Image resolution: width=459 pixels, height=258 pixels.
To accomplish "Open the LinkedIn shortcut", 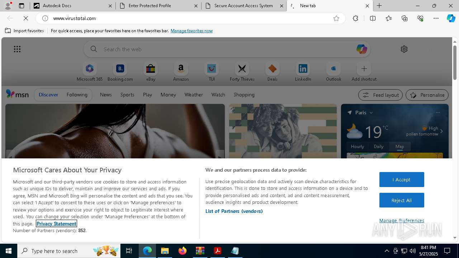I will coord(303,72).
